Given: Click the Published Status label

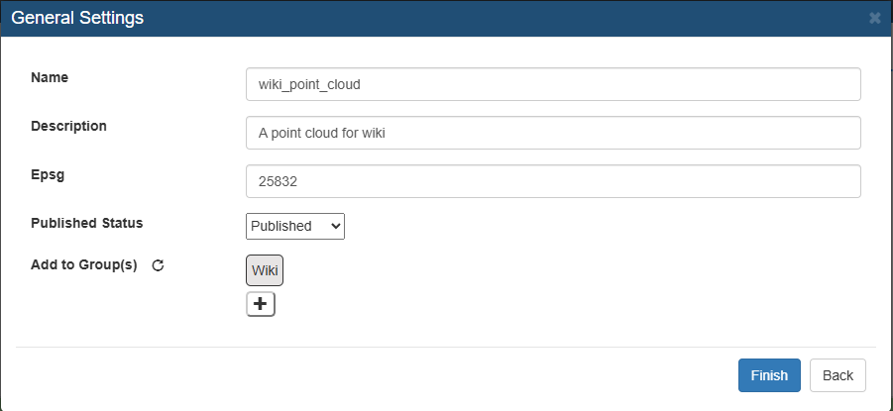Looking at the screenshot, I should (x=86, y=223).
